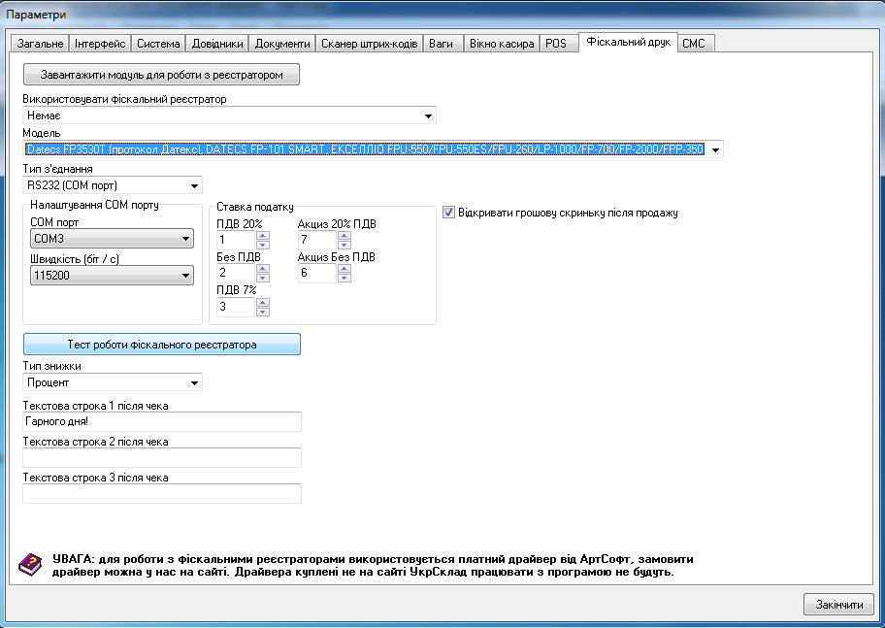Decrease the Без ПДВ spinner value

point(262,279)
